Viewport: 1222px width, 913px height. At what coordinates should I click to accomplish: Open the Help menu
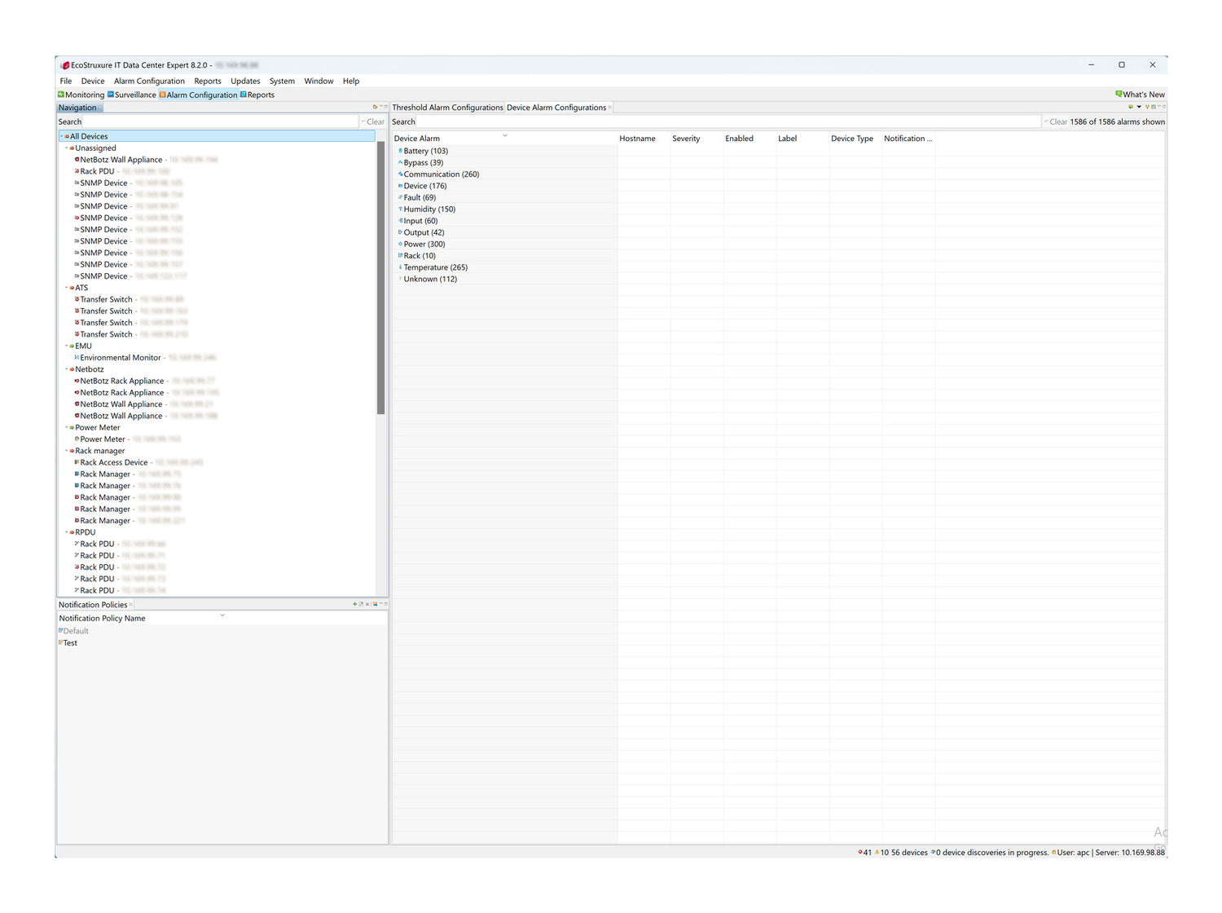pyautogui.click(x=351, y=81)
